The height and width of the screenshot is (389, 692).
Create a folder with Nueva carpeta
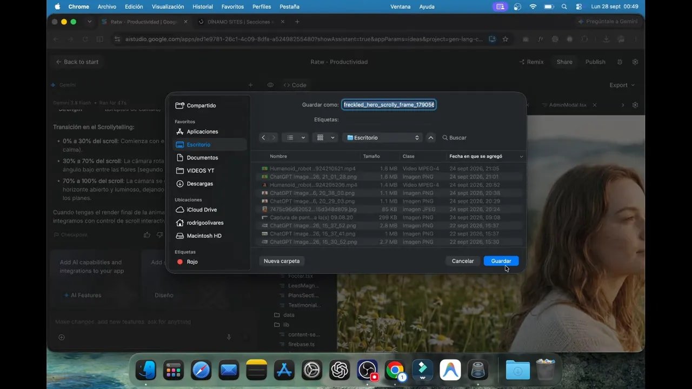[x=282, y=261]
